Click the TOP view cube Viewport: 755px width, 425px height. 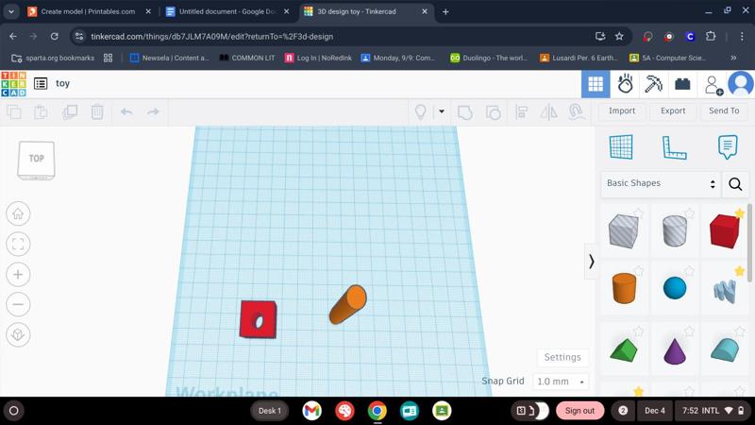tap(36, 160)
